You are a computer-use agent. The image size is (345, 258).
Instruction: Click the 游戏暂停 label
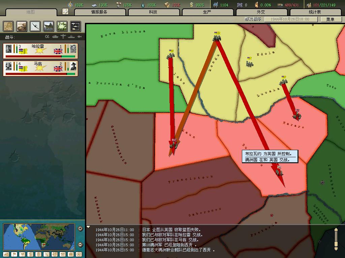[253, 19]
